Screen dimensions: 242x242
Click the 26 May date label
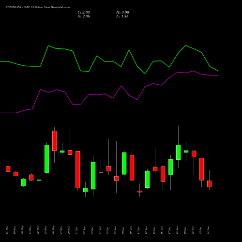53,230
